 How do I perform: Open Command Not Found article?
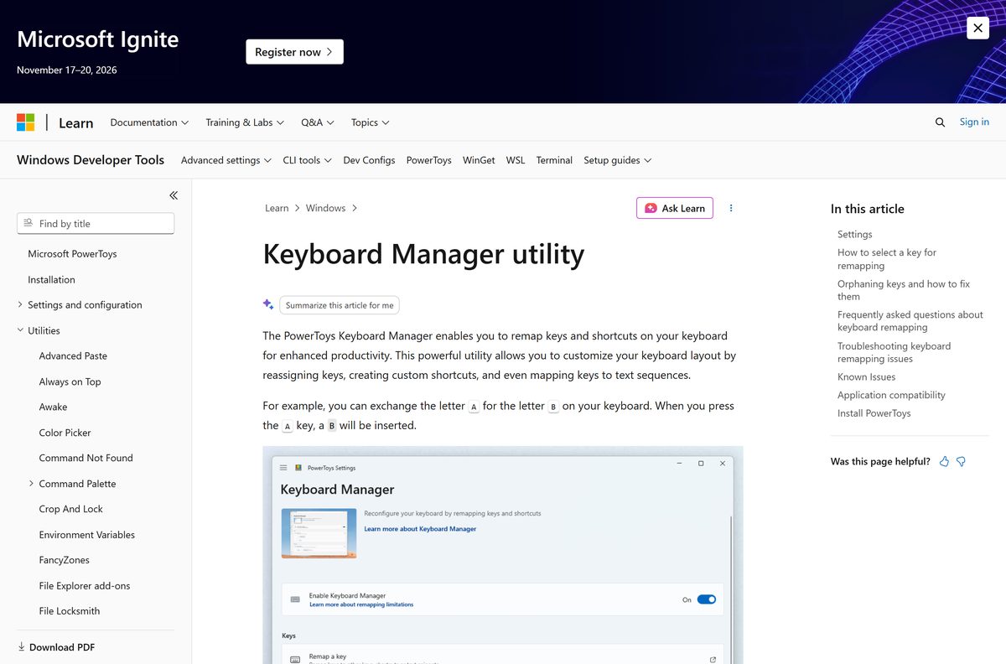point(86,458)
